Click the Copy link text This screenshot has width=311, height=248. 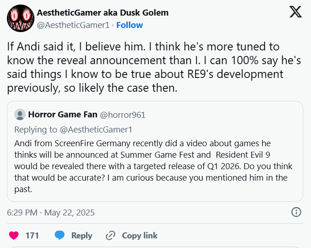pyautogui.click(x=139, y=236)
